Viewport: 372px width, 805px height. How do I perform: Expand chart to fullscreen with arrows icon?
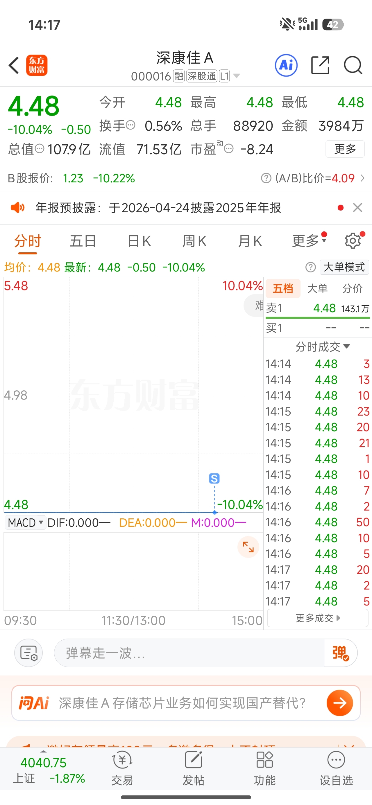click(248, 547)
